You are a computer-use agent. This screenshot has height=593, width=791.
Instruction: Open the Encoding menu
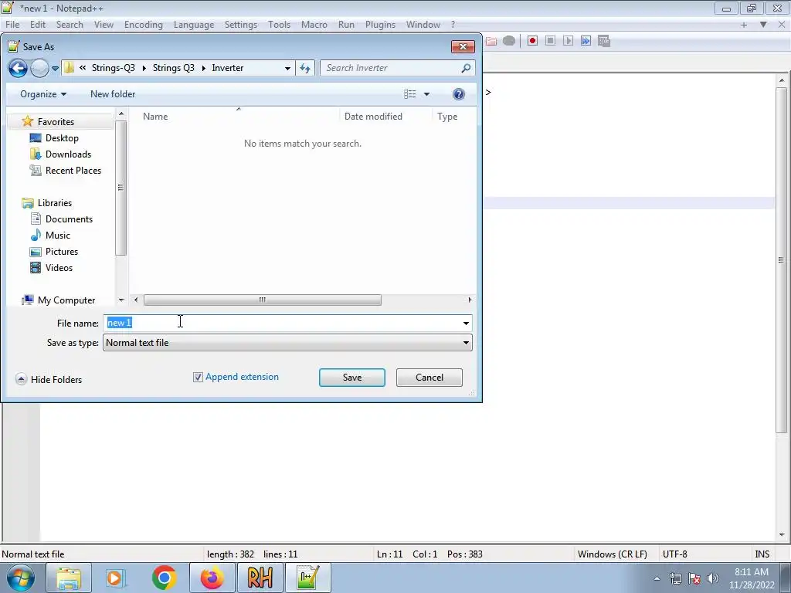click(x=144, y=25)
